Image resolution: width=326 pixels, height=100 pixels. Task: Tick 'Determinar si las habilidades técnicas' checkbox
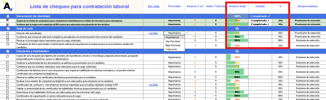(7, 92)
